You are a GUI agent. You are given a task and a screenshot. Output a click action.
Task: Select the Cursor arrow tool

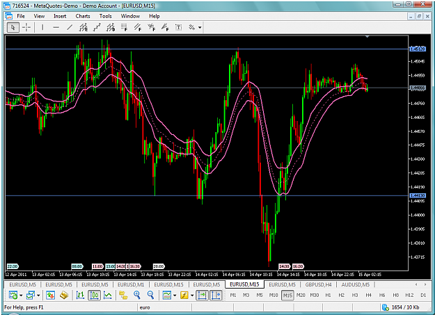pyautogui.click(x=13, y=27)
